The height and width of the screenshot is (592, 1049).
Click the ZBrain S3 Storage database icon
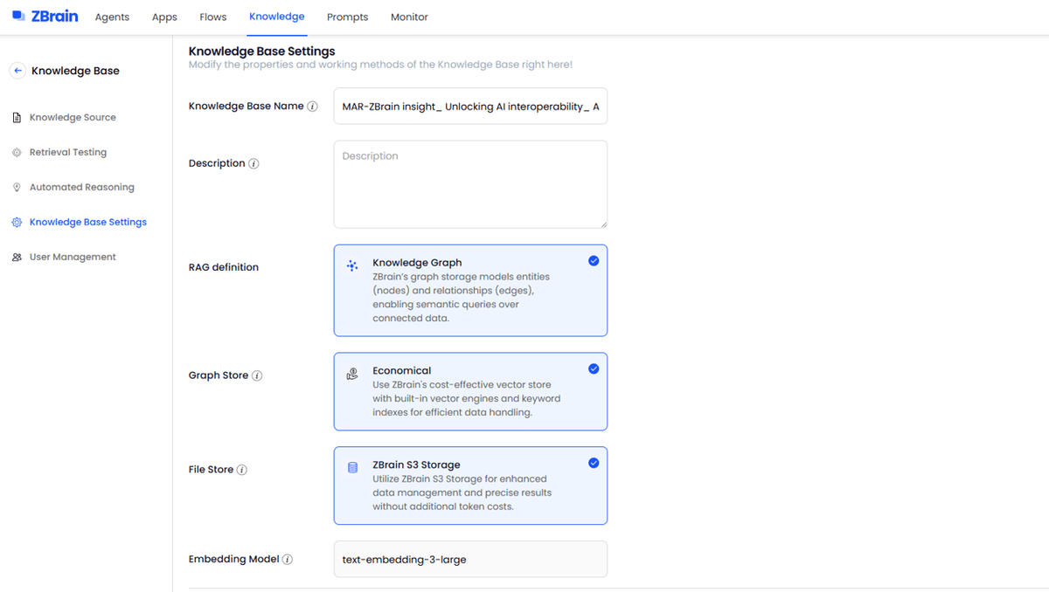pos(353,468)
